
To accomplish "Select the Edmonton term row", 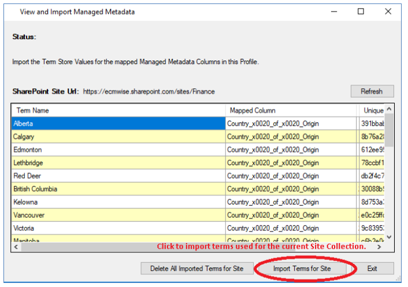I will coord(118,150).
